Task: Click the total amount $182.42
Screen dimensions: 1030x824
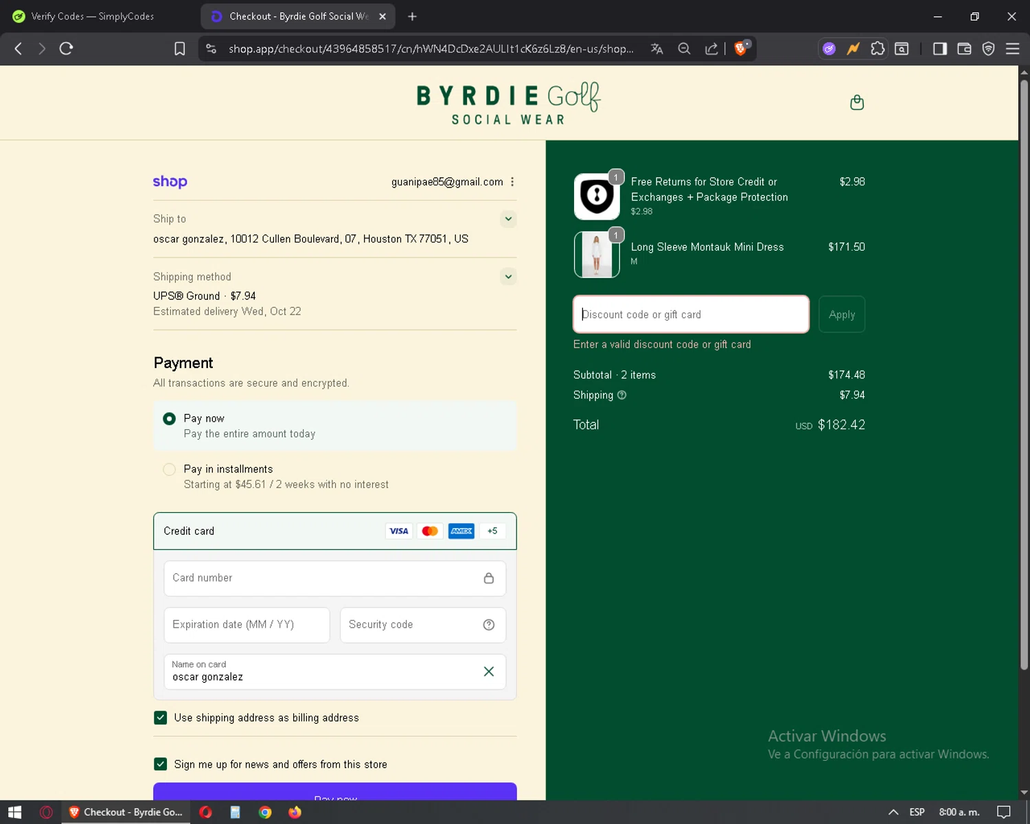Action: point(841,425)
